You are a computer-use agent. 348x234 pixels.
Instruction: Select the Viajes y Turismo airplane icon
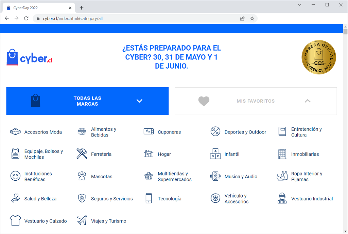coord(82,220)
